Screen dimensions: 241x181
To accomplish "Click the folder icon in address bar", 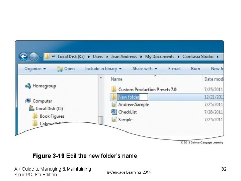I will pyautogui.click(x=47, y=57).
